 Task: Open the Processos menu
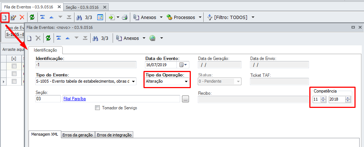181,17
